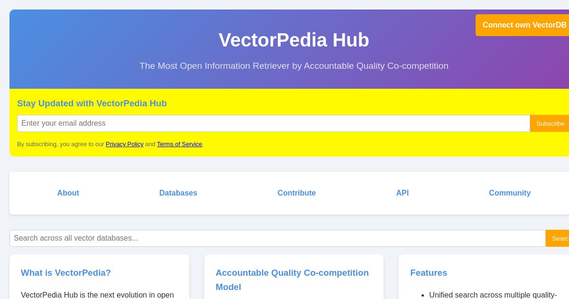Select the What is VectorPedia description text
The width and height of the screenshot is (569, 299).
pyautogui.click(x=97, y=295)
